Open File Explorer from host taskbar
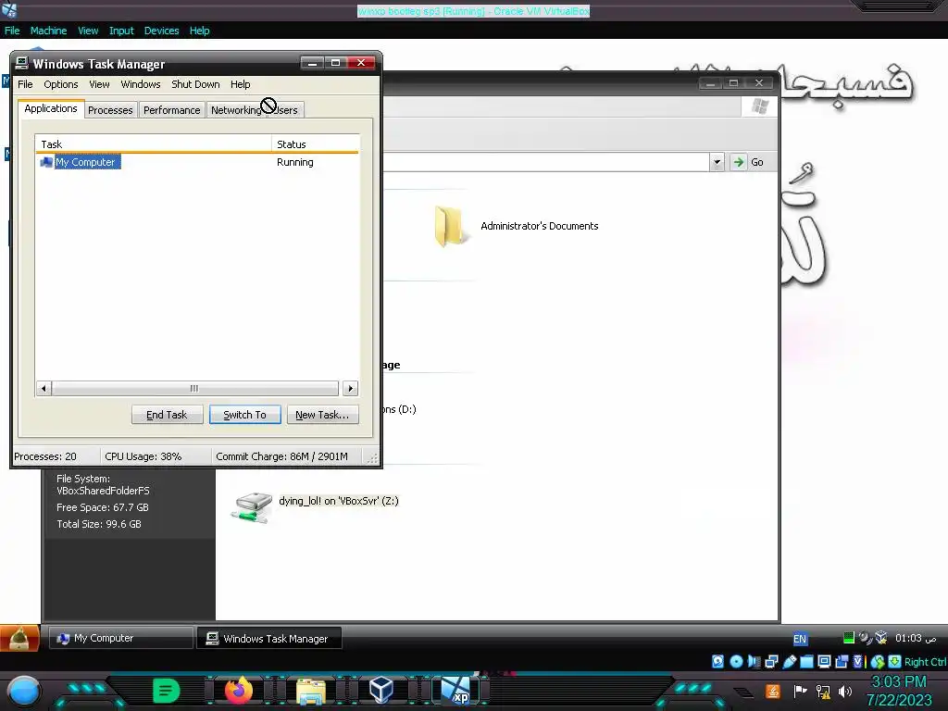Screen dimensions: 948x711 pyautogui.click(x=311, y=691)
